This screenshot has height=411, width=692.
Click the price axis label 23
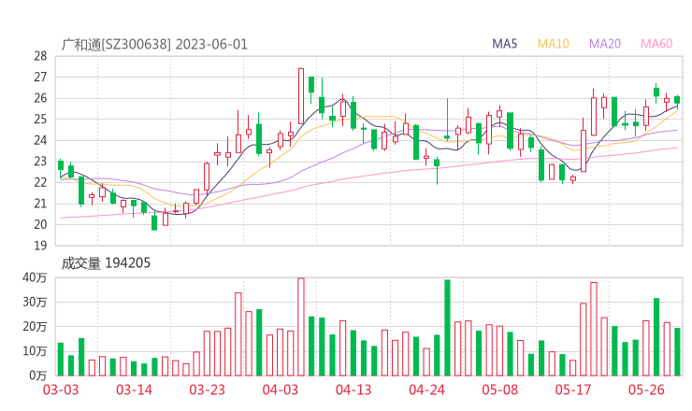click(40, 162)
